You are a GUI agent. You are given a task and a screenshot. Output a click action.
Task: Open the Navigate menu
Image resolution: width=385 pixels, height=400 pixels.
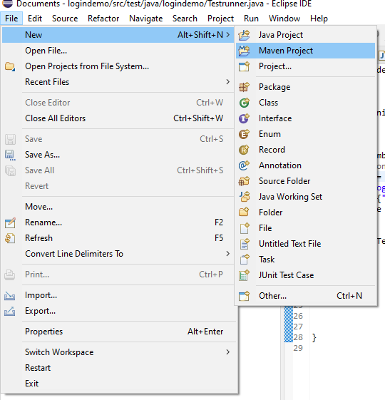coord(145,19)
